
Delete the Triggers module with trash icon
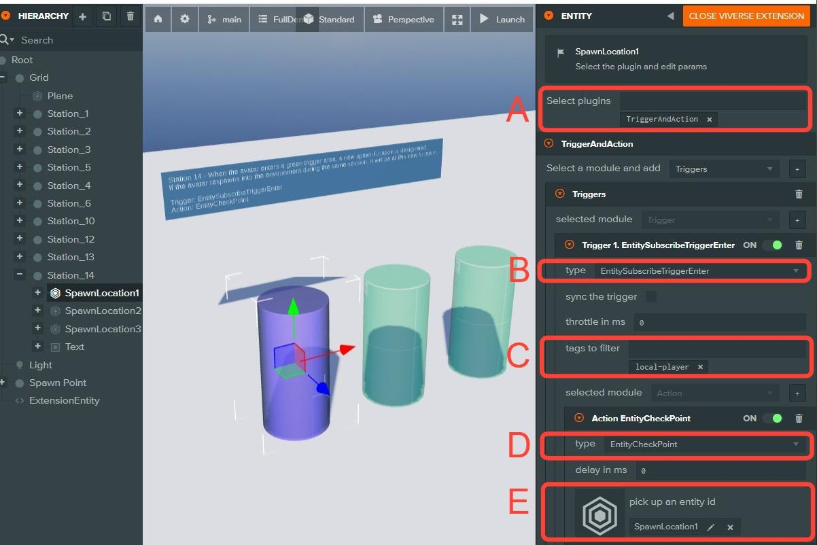coord(799,194)
